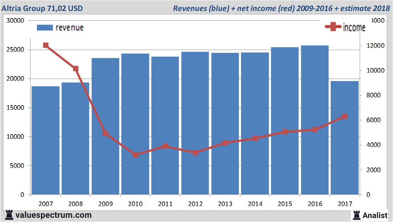The image size is (393, 222).
Task: Click the 2017 income data point
Action: click(345, 116)
